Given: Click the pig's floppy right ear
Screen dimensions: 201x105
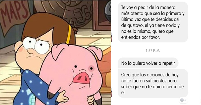Looking at the screenshot, I should [95, 52].
